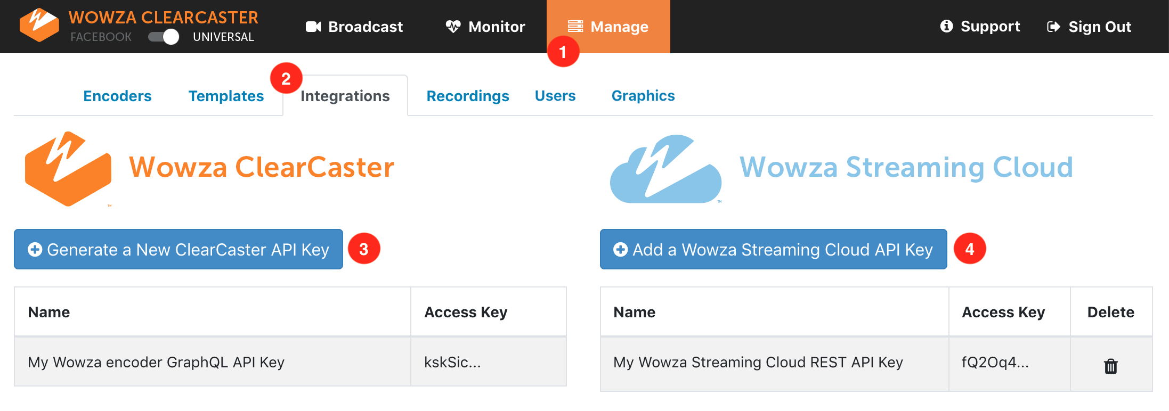
Task: Select 'My Wowza Streaming Cloud REST API Key' cell
Action: pyautogui.click(x=775, y=363)
